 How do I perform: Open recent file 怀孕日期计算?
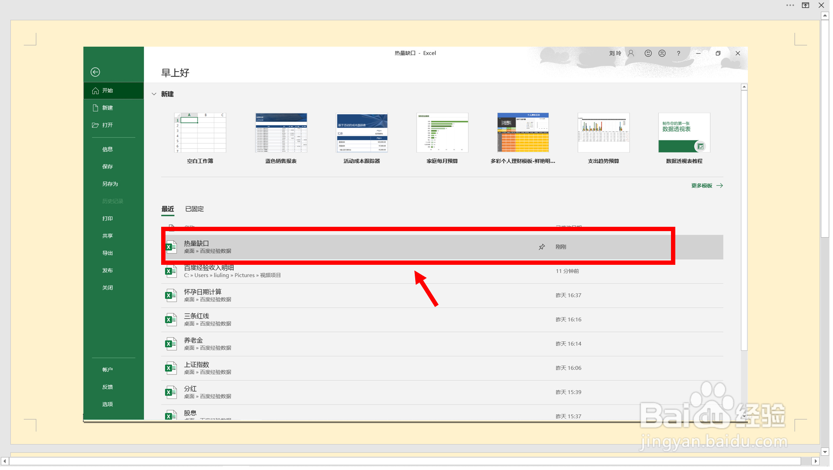(x=442, y=295)
